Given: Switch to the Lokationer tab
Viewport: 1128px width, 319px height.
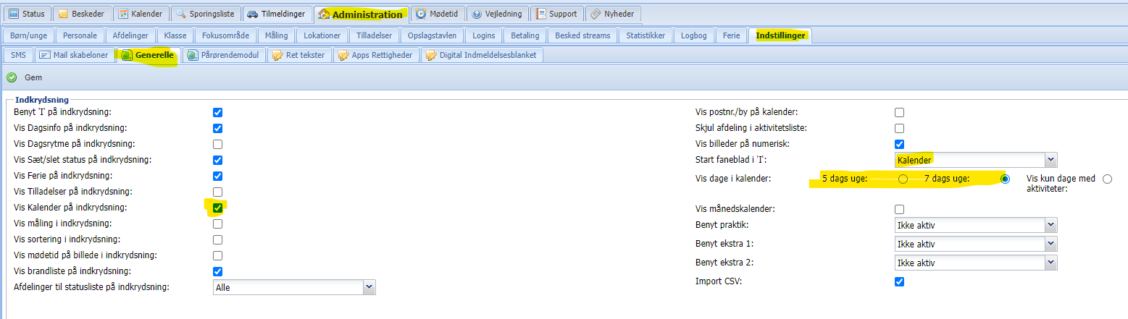Looking at the screenshot, I should tap(322, 35).
